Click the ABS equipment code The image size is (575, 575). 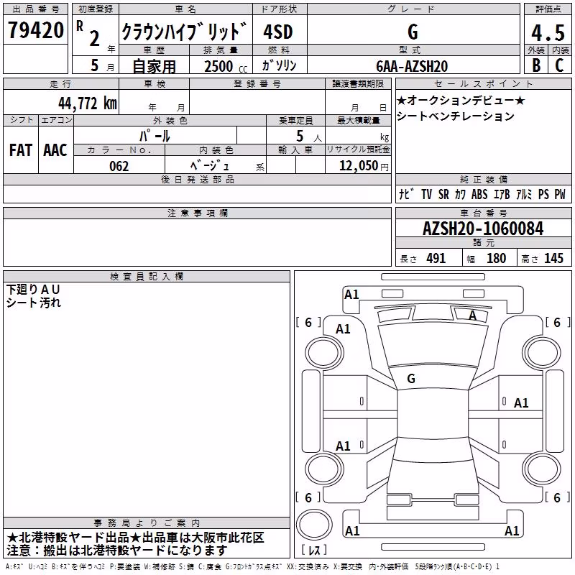[x=479, y=194]
